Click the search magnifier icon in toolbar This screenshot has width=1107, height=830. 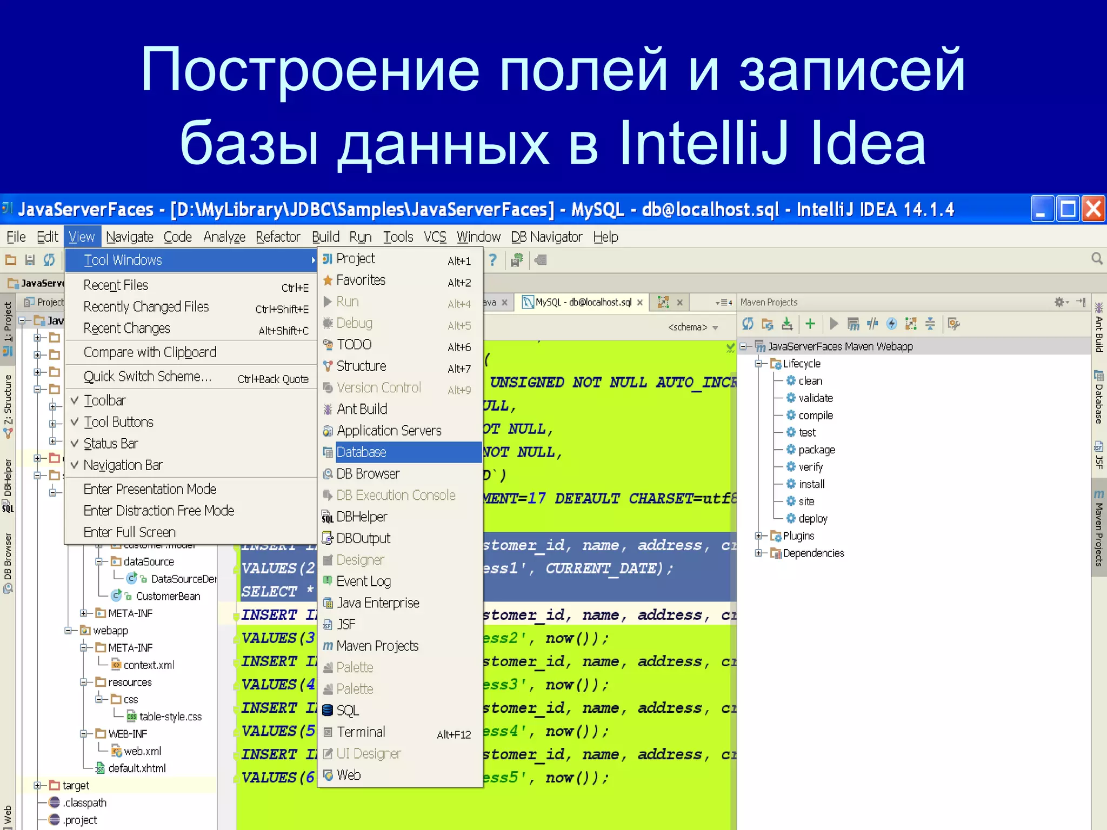1097,259
